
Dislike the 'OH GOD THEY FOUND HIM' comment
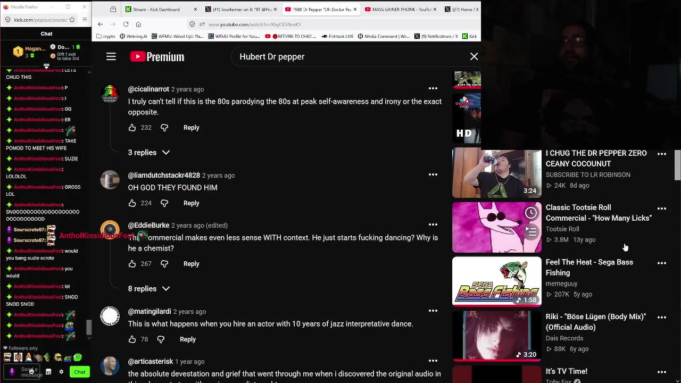click(164, 203)
